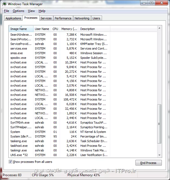The image size is (170, 180).
Task: Click the Processes: 83 status entry
Action: click(x=12, y=175)
